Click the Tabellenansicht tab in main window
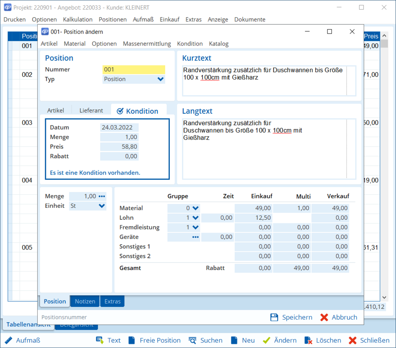The width and height of the screenshot is (396, 348). 29,325
